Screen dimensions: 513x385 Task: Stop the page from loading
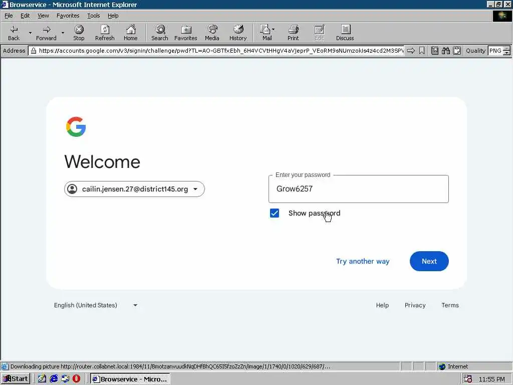coord(79,33)
